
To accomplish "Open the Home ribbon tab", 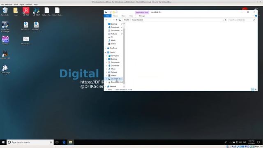I will 115,16.
